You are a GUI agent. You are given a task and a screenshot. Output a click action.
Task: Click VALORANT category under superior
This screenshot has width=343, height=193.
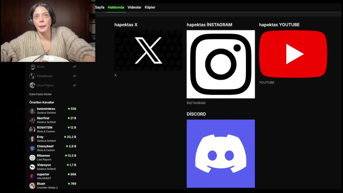point(44,178)
